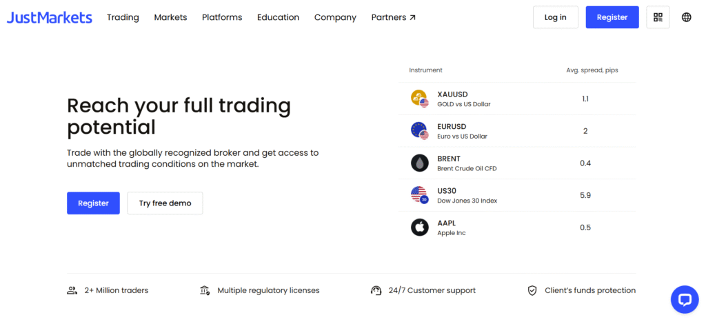Open the Company menu item
This screenshot has width=706, height=333.
pyautogui.click(x=336, y=17)
